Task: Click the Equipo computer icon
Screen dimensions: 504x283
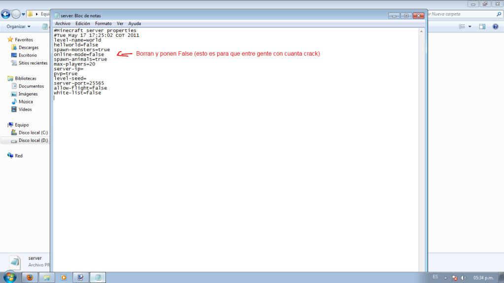Action: tap(10, 125)
